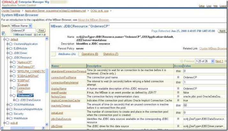Click the ClusteredApplication folder icon

[11, 44]
